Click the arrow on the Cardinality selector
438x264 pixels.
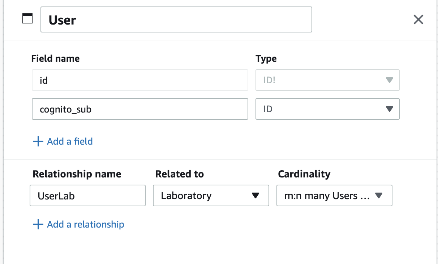point(379,195)
